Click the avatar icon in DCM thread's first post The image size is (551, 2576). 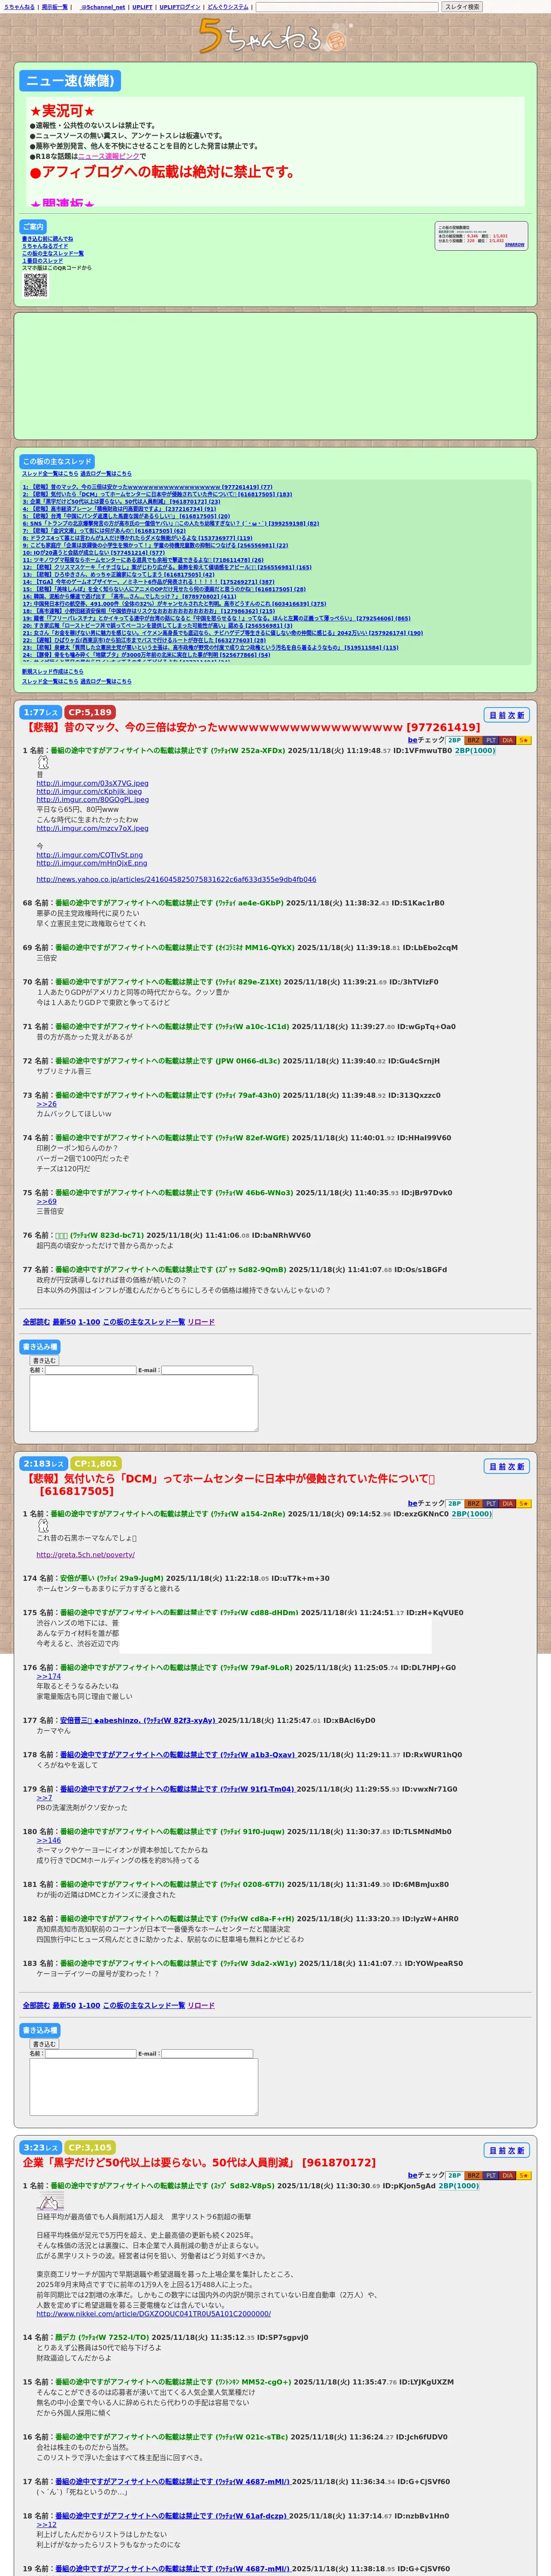tap(43, 1526)
